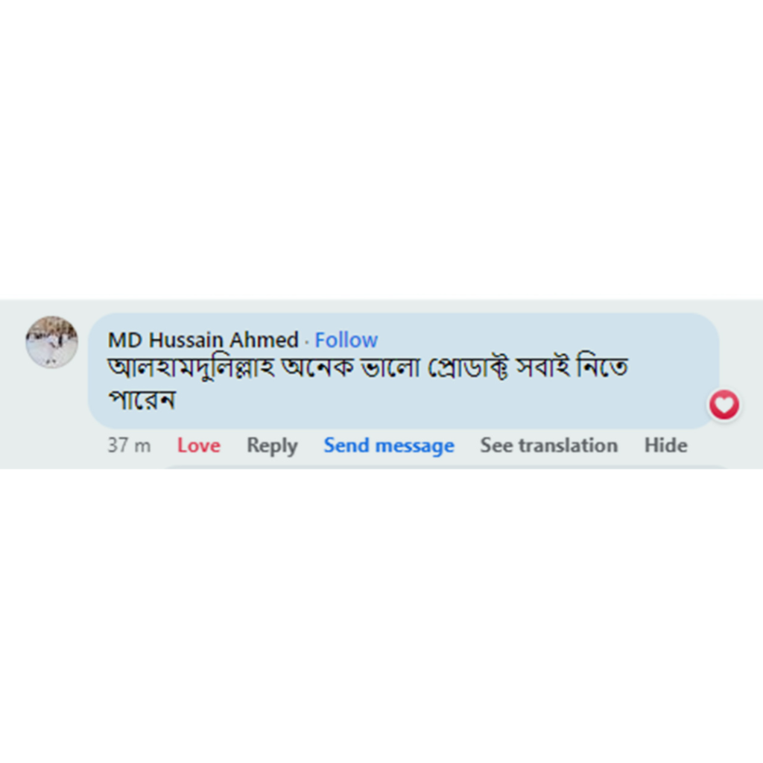
Task: Click the blank white area above the comment
Action: click(381, 149)
